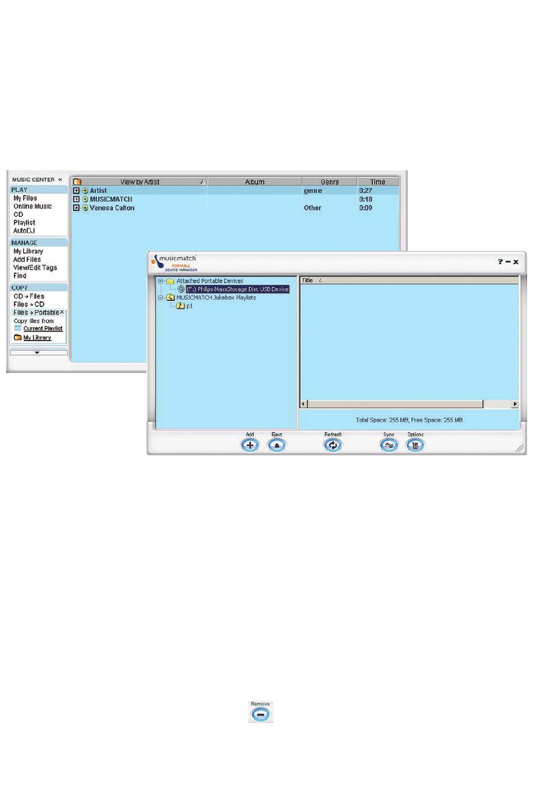539x797 pixels.
Task: Click the Philips device drive icon
Action: [181, 289]
